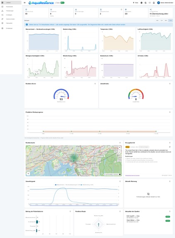Click the Bodenfeuchte bar in risk factors
This screenshot has height=238, width=175.
point(37,222)
